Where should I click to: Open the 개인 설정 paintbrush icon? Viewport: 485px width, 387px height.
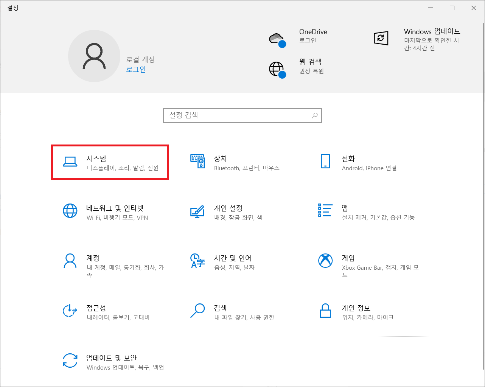point(197,211)
